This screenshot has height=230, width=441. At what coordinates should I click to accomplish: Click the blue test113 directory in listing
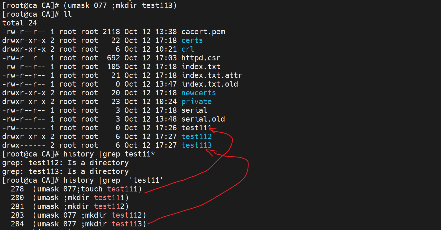[196, 145]
